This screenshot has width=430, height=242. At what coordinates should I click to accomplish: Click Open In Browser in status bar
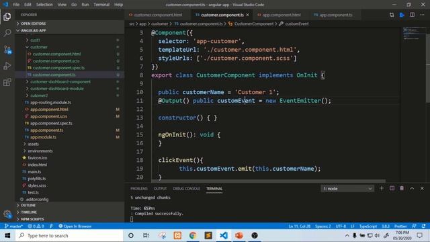click(75, 226)
